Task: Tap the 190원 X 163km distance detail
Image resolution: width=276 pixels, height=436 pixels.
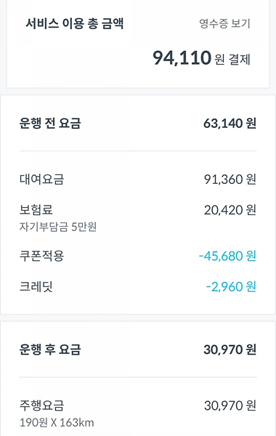Action: [x=57, y=423]
